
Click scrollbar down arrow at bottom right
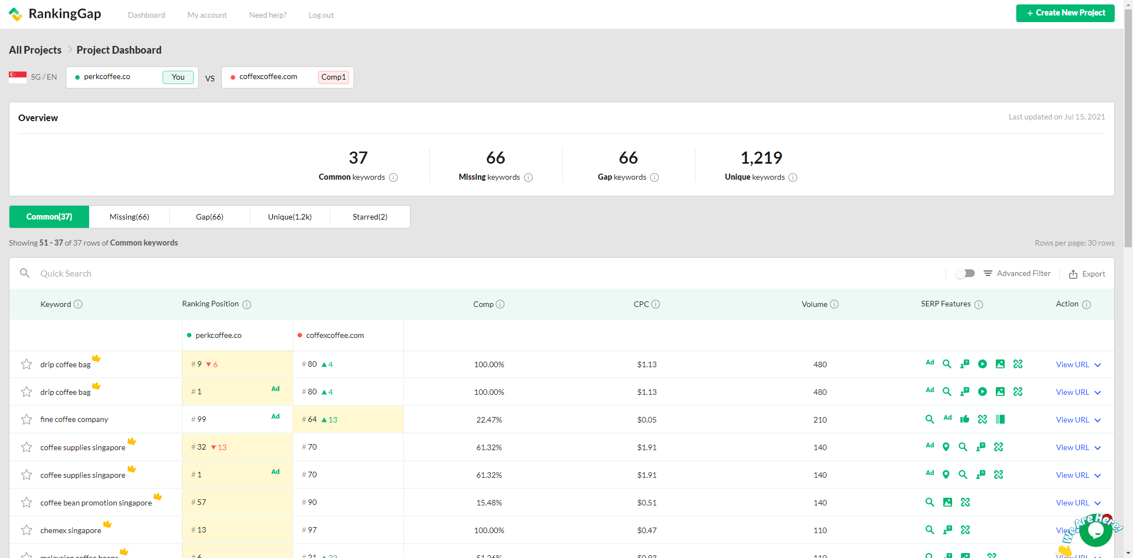click(x=1128, y=552)
